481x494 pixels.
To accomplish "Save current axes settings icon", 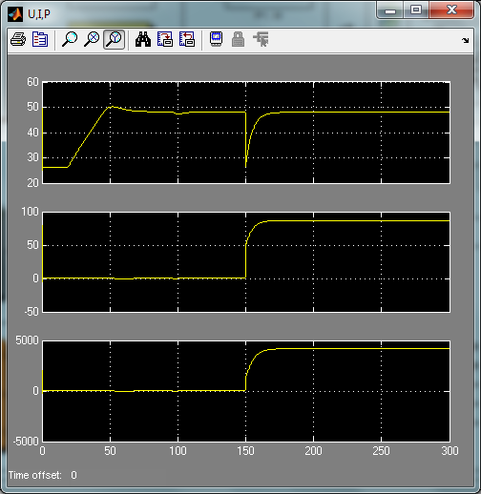I will pos(165,40).
